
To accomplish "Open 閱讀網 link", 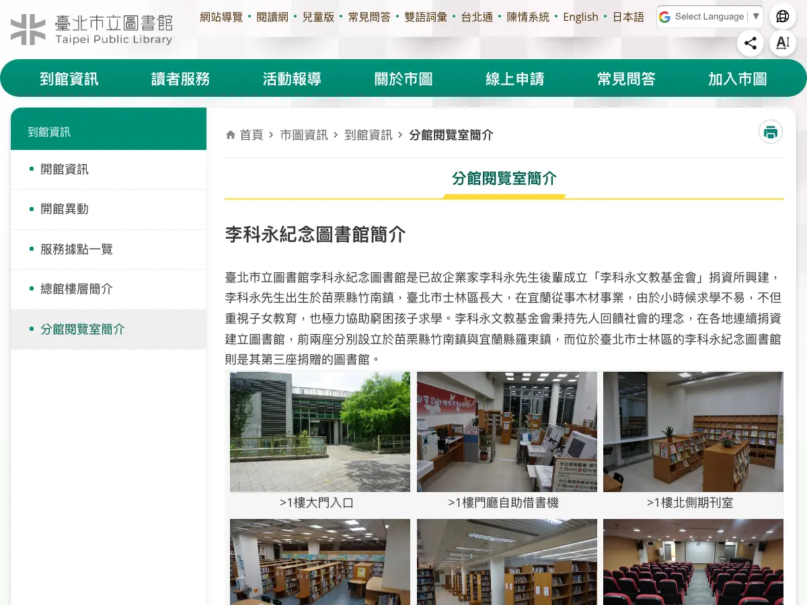I will click(272, 17).
